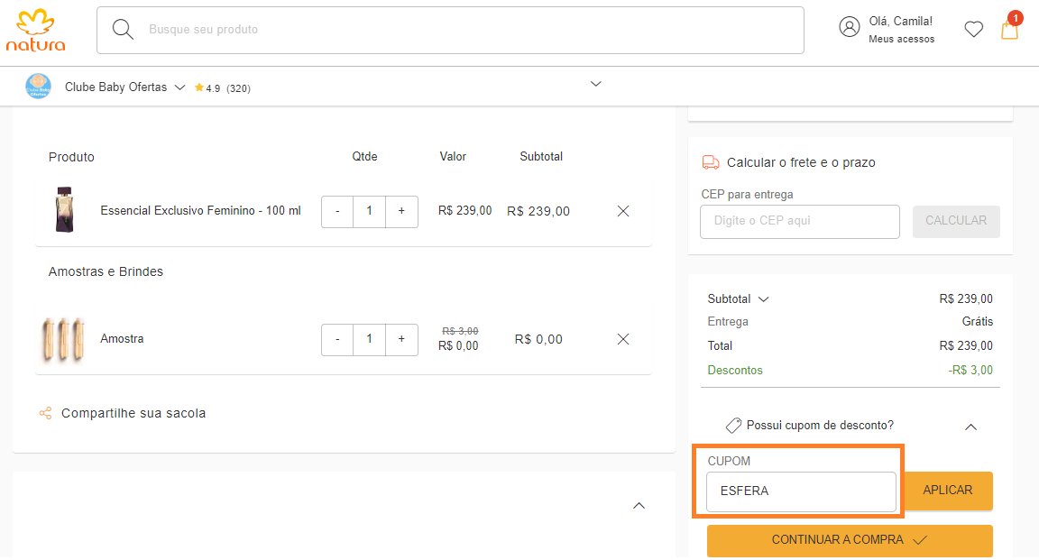
Task: Open the shopping bag icon
Action: (x=1010, y=28)
